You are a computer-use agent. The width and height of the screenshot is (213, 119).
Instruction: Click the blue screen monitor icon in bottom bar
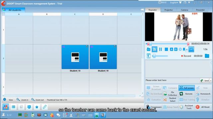(46, 115)
